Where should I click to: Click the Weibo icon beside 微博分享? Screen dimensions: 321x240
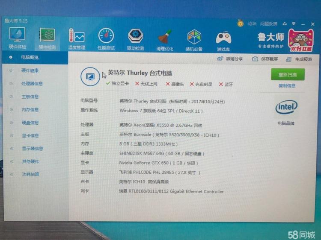tap(220, 59)
